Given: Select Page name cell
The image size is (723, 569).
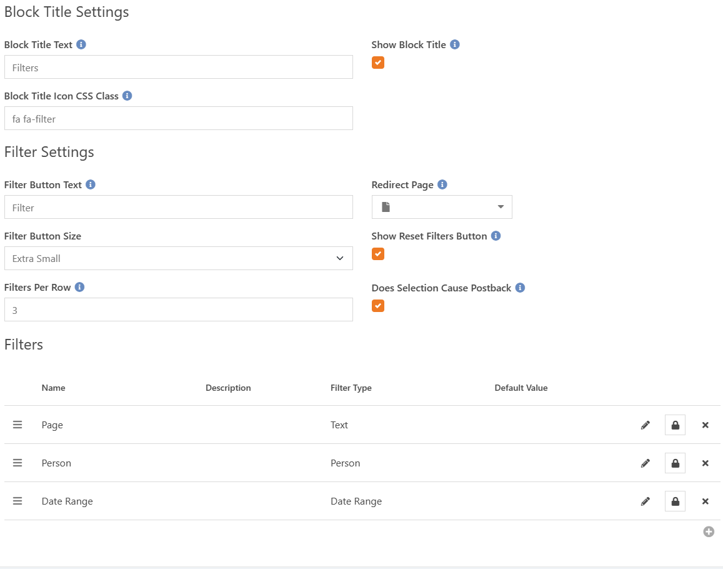Looking at the screenshot, I should [x=52, y=425].
